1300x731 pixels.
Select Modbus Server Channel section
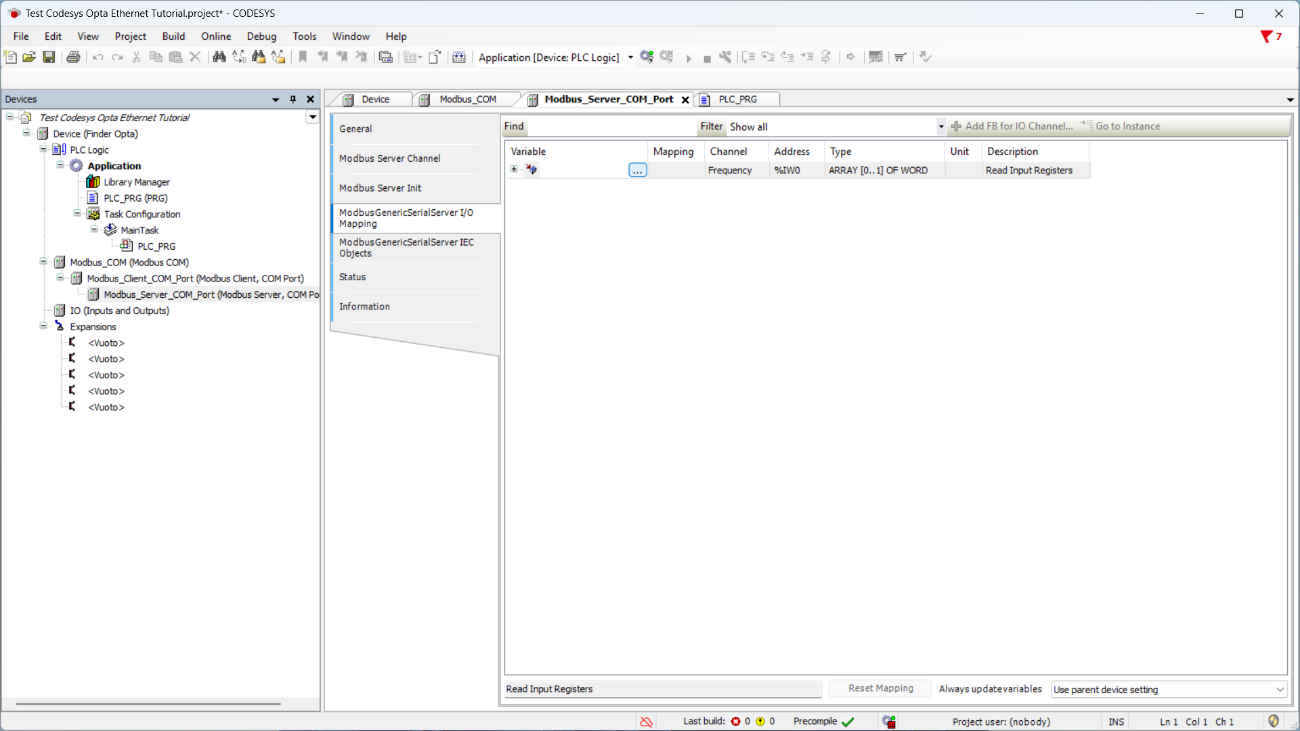click(389, 158)
